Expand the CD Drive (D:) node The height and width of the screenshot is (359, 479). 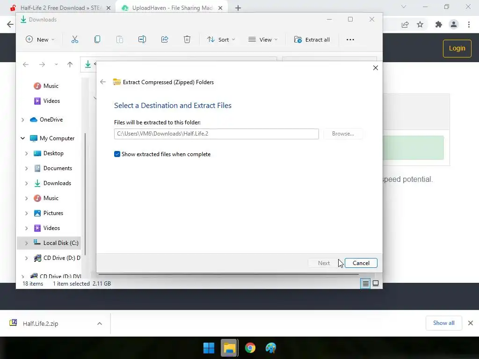click(27, 258)
